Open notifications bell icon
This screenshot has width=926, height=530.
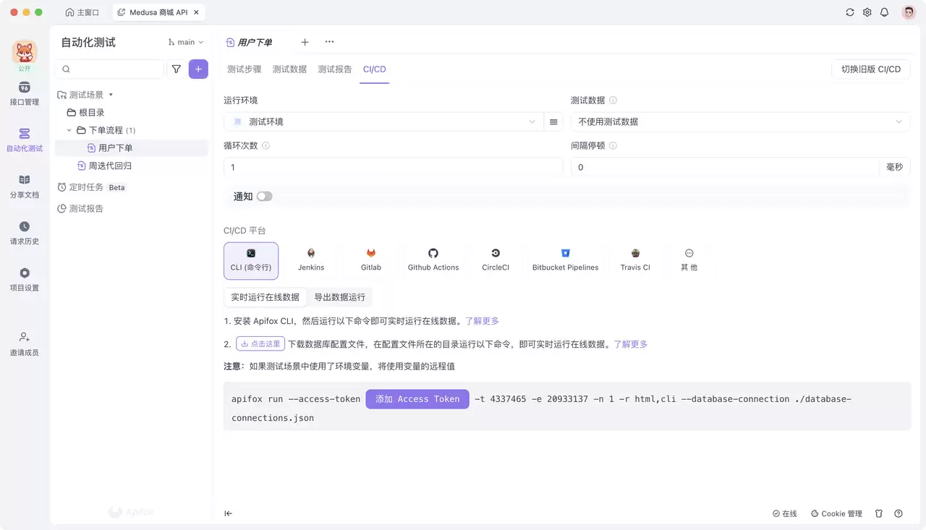click(x=884, y=12)
